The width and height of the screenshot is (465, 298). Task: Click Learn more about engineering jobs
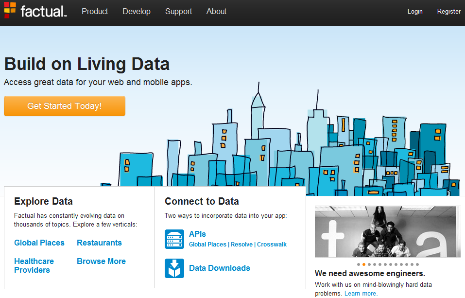(361, 293)
